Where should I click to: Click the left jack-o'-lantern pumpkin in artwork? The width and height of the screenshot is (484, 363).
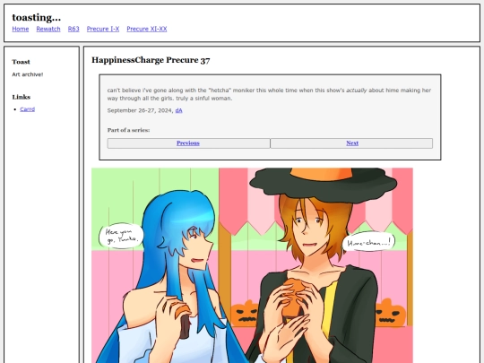245,314
